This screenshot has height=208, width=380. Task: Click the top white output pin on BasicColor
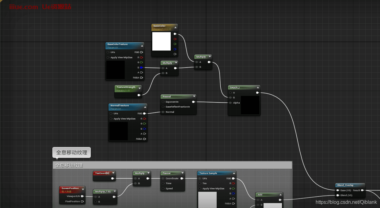click(175, 34)
